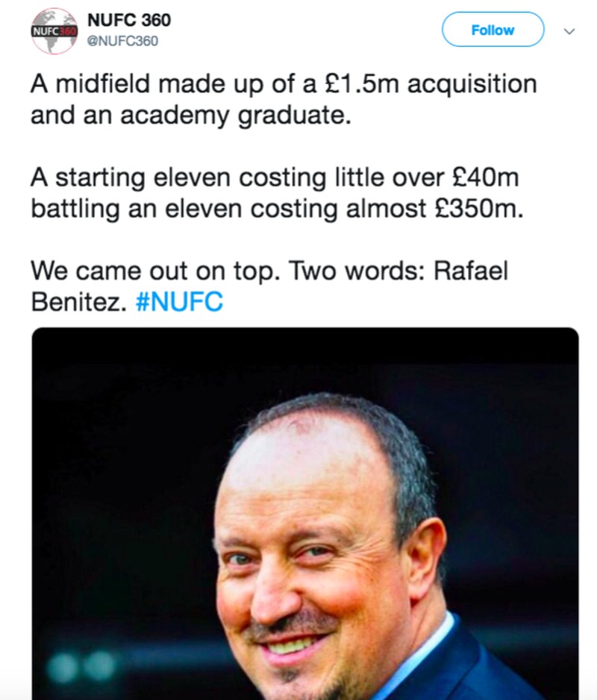The image size is (597, 700).
Task: Click the line starting "battling an eleven costing"
Action: (x=273, y=208)
